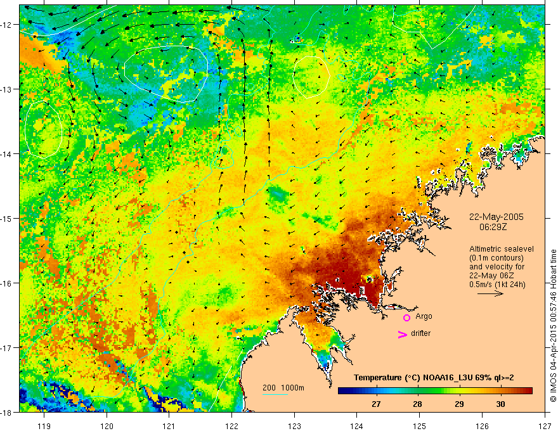Click the latitude axis label -17
The height and width of the screenshot is (431, 558).
7,347
